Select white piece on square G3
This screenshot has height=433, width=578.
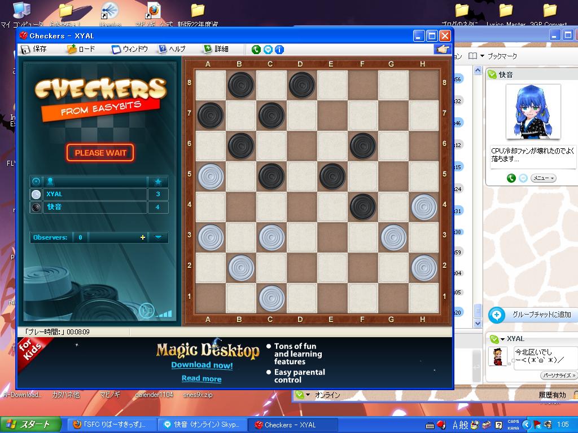click(393, 237)
